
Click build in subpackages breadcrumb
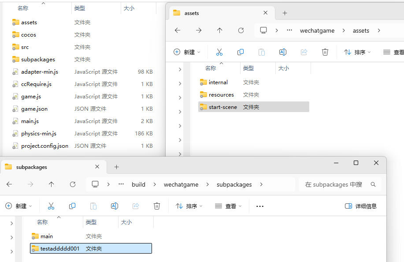coord(138,185)
